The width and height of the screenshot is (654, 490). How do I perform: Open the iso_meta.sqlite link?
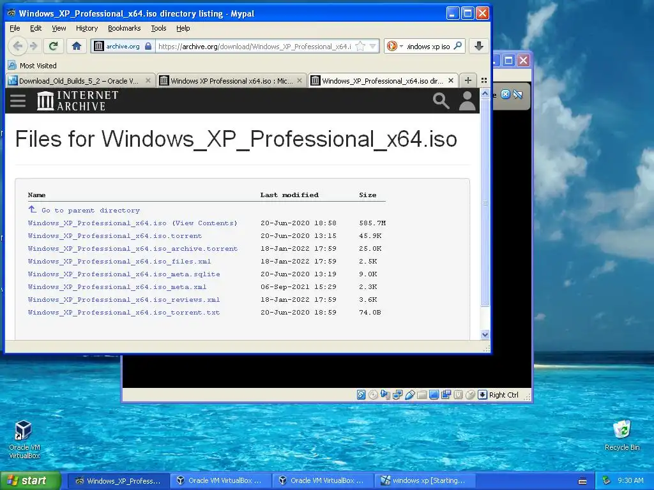point(124,274)
